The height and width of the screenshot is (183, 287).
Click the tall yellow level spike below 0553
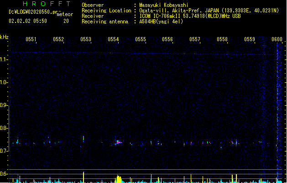click(83, 177)
